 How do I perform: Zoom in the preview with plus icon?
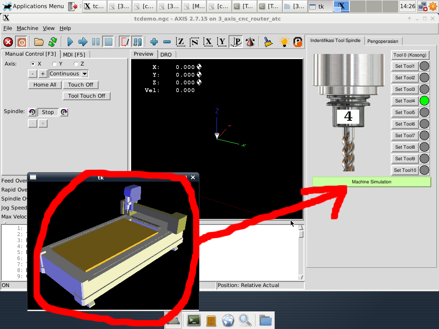(x=154, y=42)
